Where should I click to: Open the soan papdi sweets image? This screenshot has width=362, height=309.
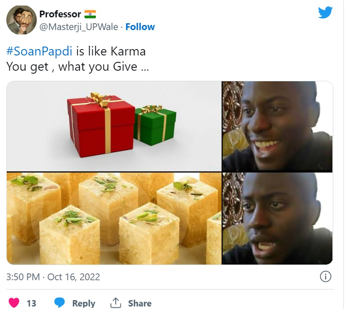click(x=114, y=218)
